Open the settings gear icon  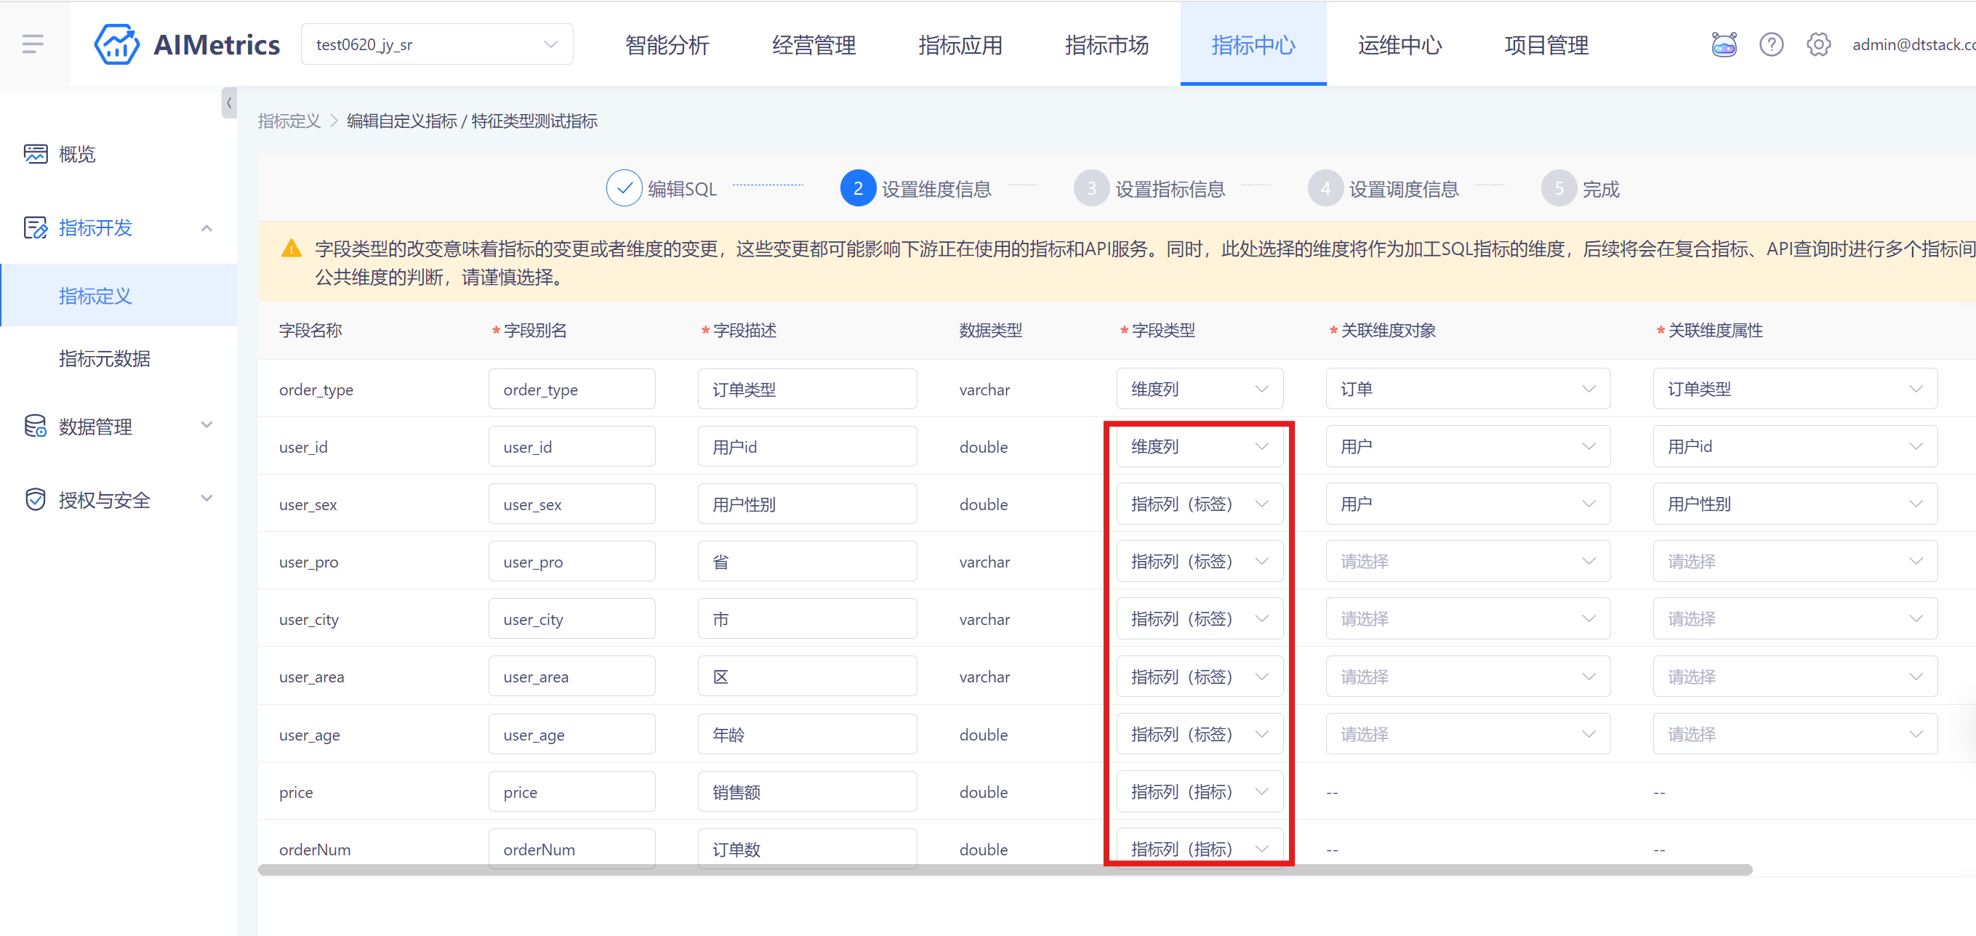1818,44
